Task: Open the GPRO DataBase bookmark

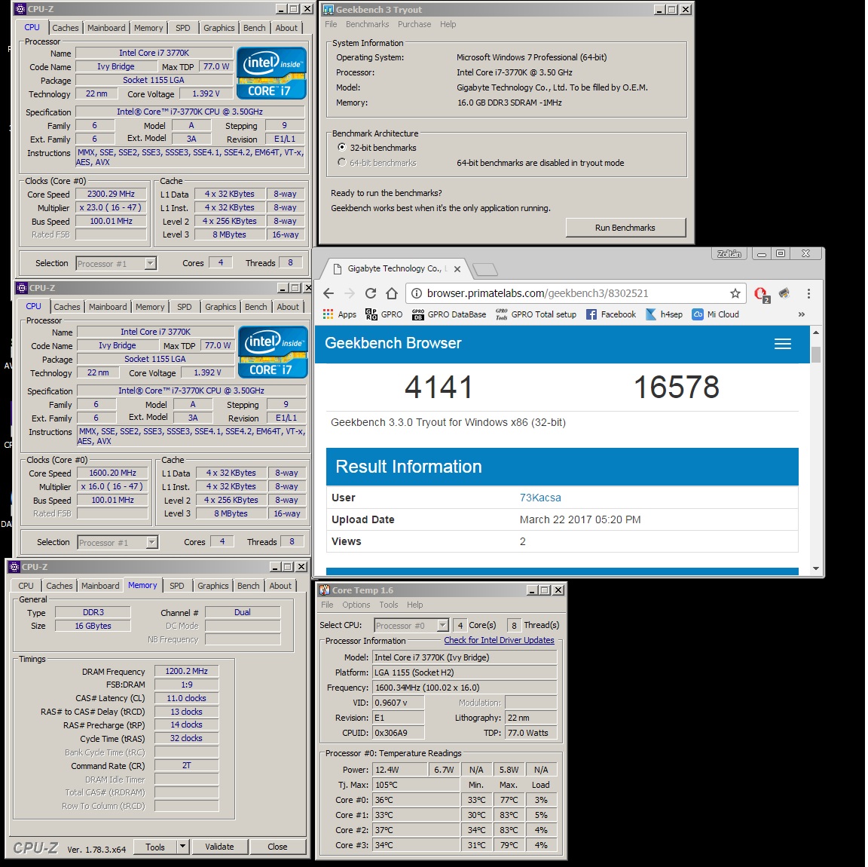Action: click(x=449, y=314)
